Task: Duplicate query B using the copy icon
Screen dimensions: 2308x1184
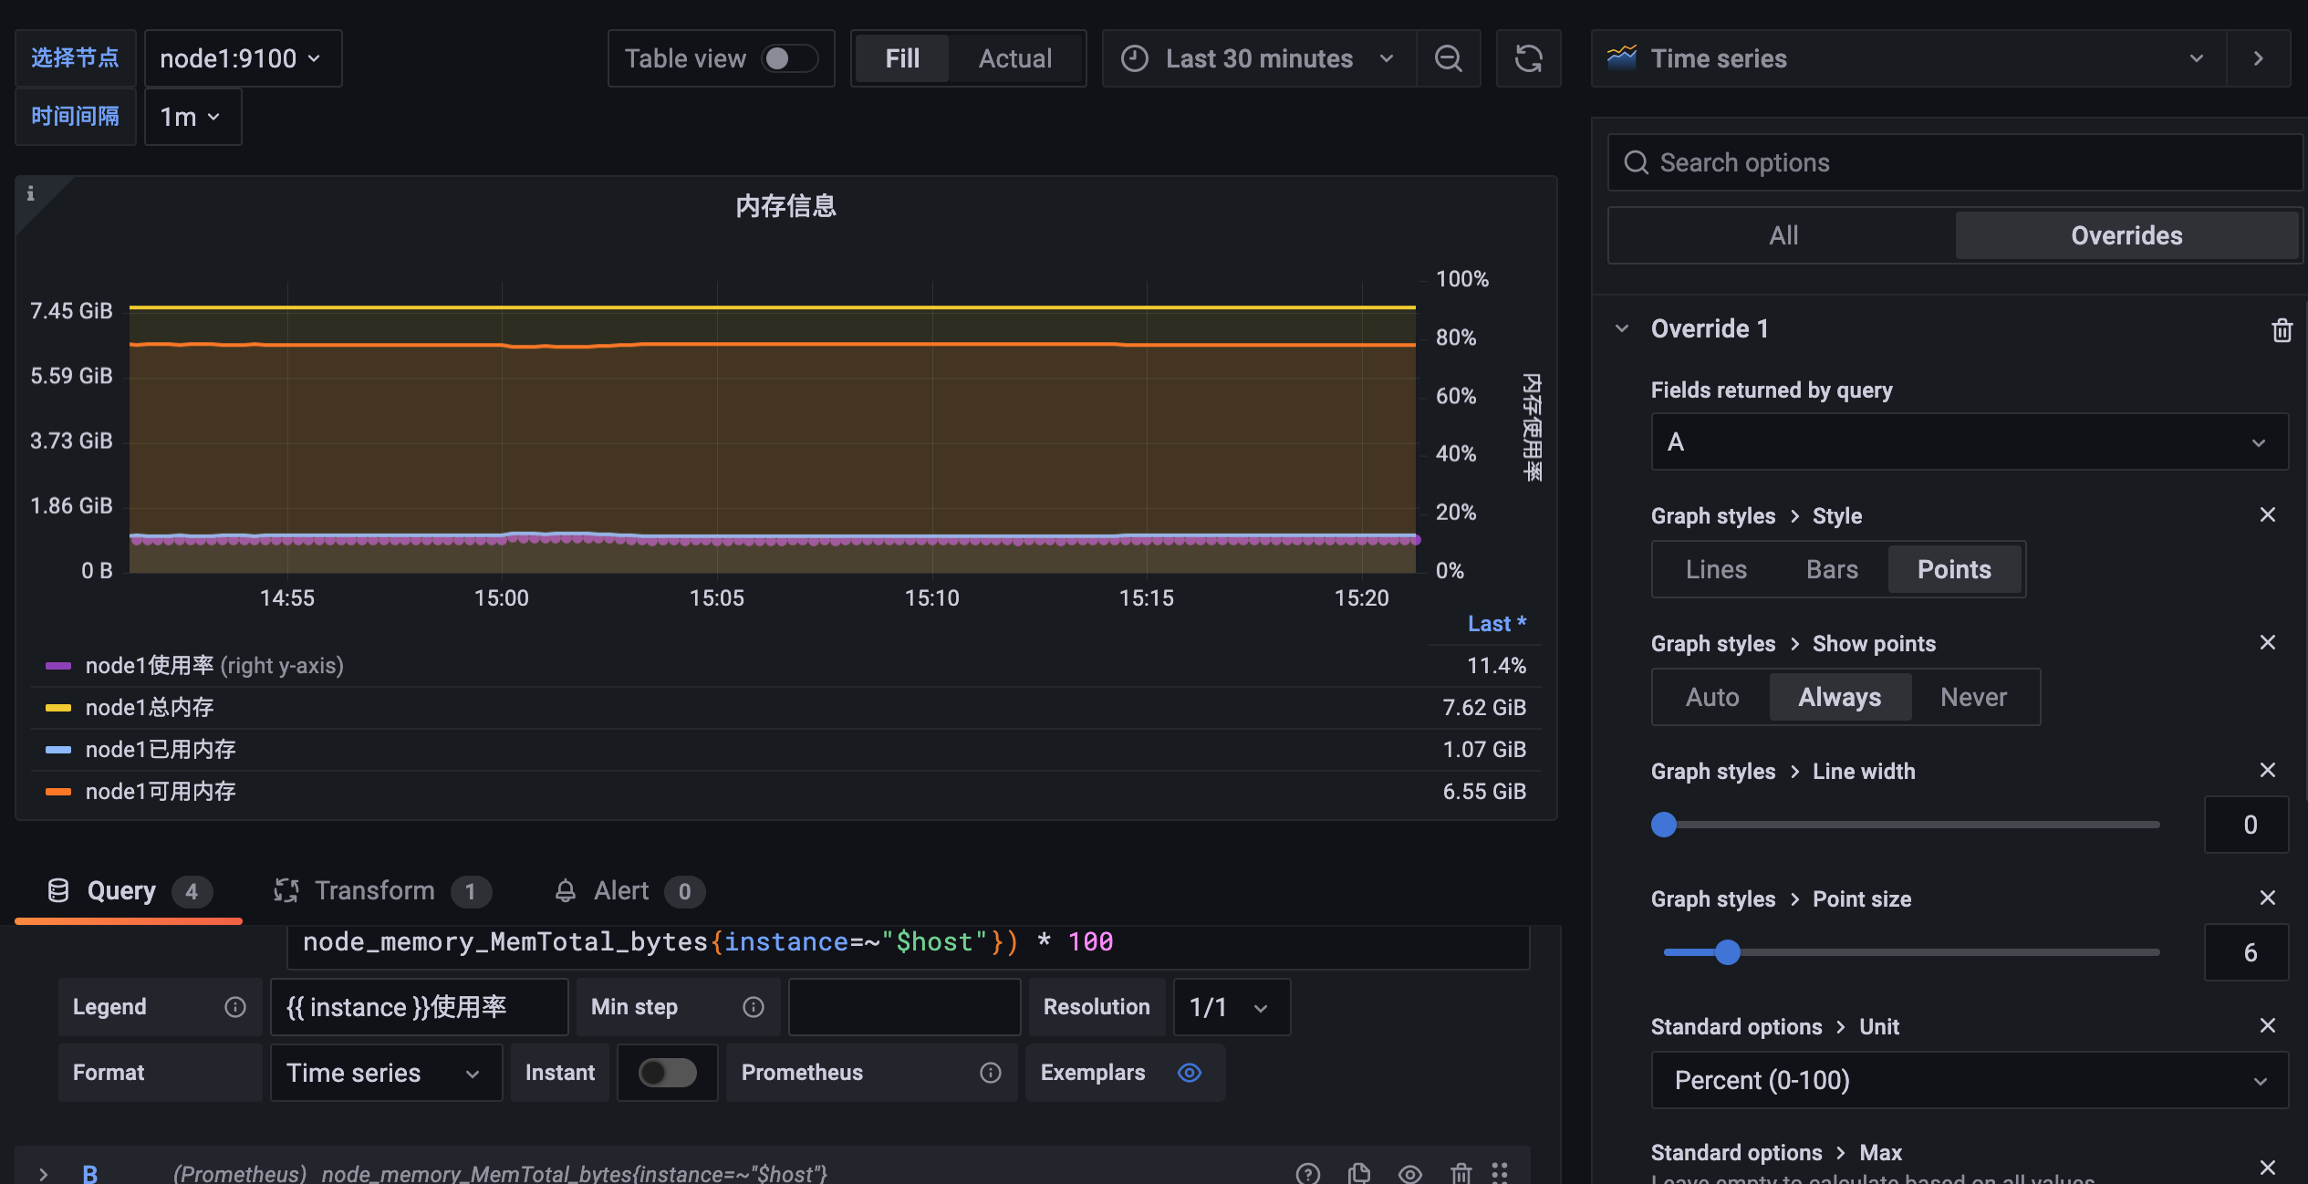Action: click(x=1358, y=1174)
